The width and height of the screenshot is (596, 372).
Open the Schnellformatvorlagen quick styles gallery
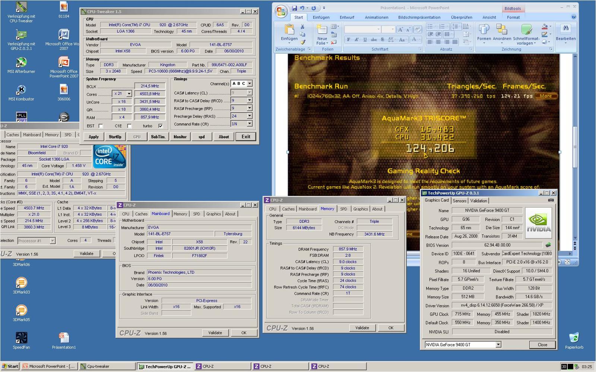coord(526,34)
